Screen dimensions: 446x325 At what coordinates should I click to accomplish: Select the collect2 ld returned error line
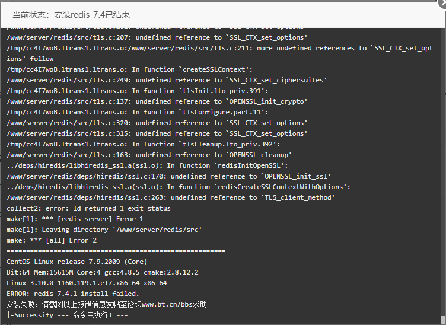pos(88,208)
